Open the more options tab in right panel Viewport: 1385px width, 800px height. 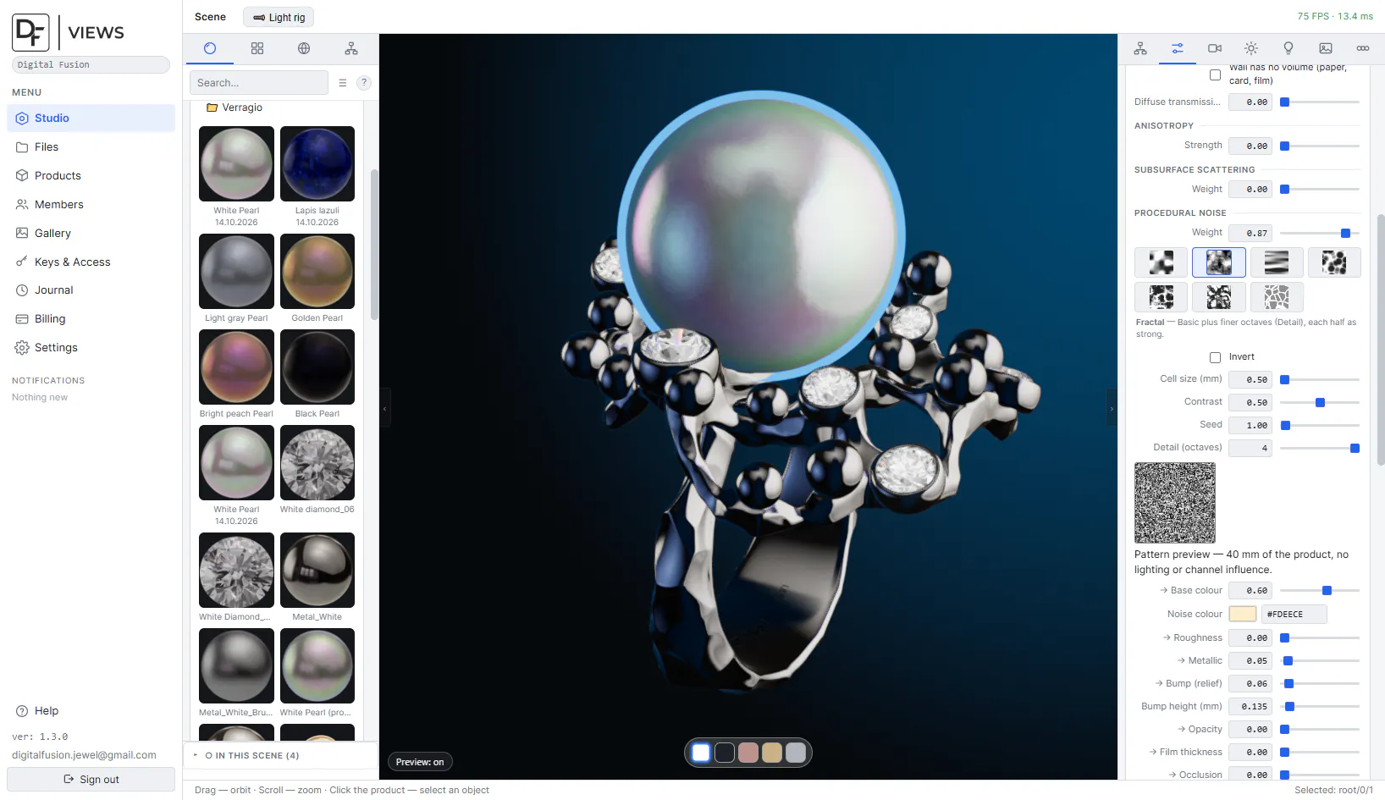tap(1363, 48)
